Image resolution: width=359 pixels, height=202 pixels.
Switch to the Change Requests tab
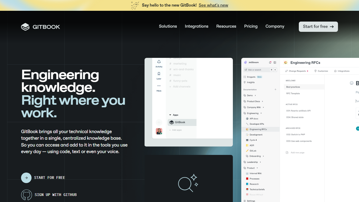[x=297, y=71]
